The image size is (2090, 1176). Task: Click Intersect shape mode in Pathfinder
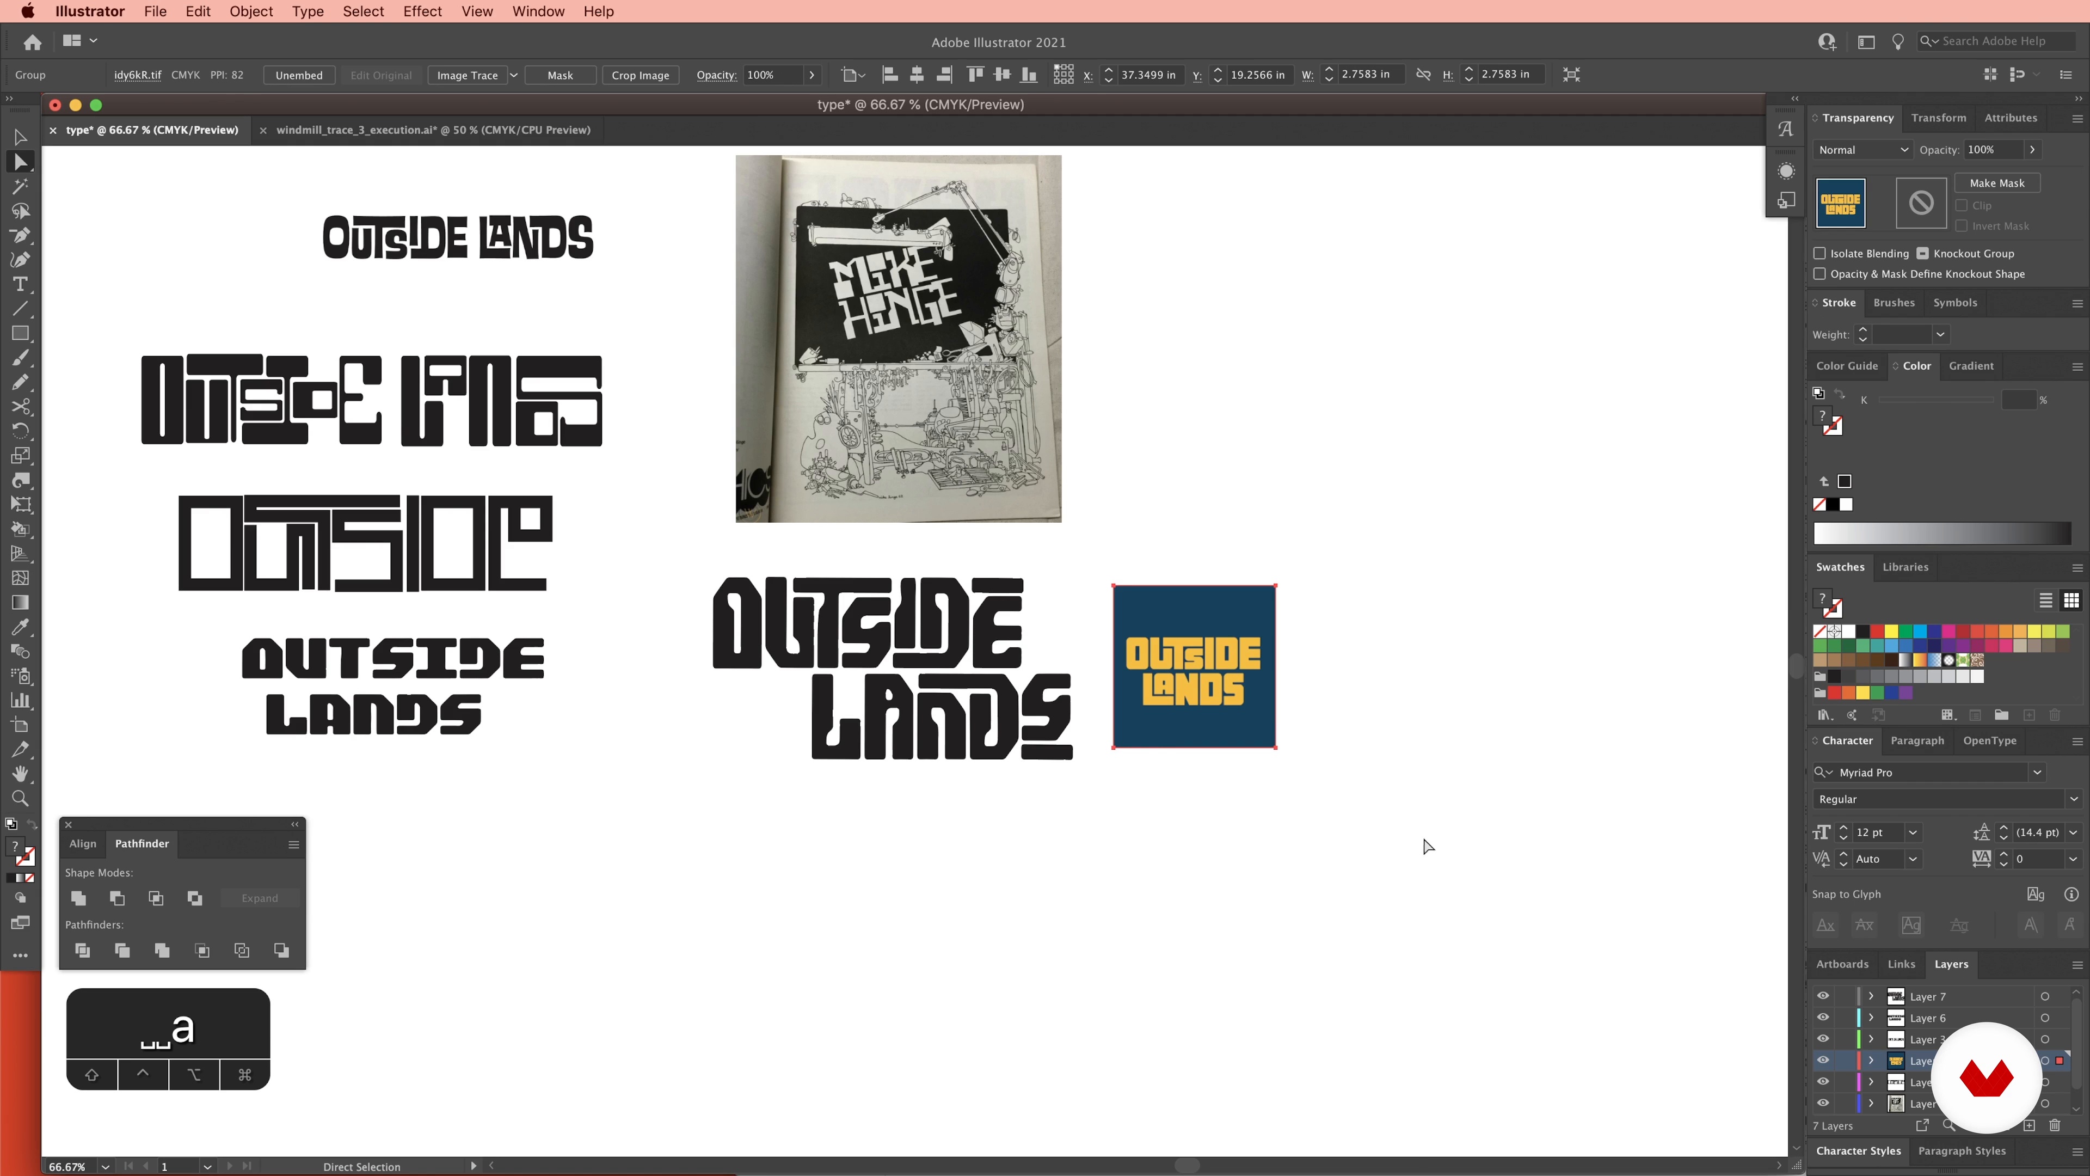tap(156, 898)
